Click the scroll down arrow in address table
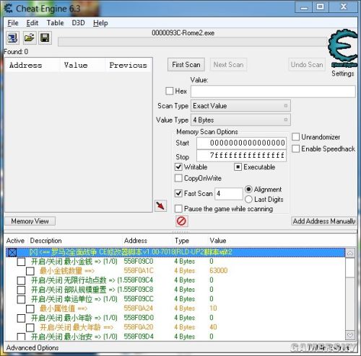The image size is (361, 356). click(x=350, y=334)
